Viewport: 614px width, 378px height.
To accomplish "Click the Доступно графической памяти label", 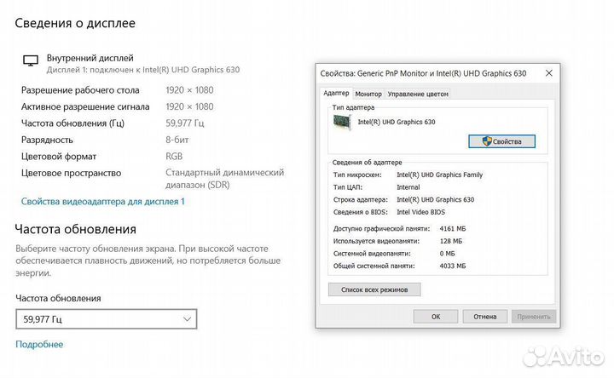I will tap(381, 229).
